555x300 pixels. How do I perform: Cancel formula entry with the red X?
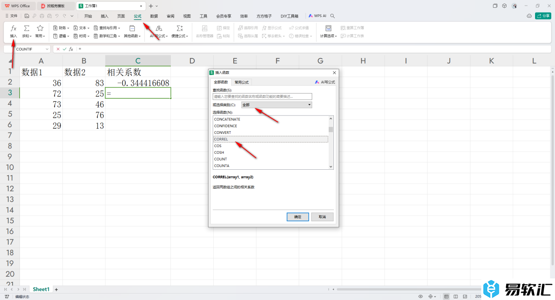click(58, 49)
